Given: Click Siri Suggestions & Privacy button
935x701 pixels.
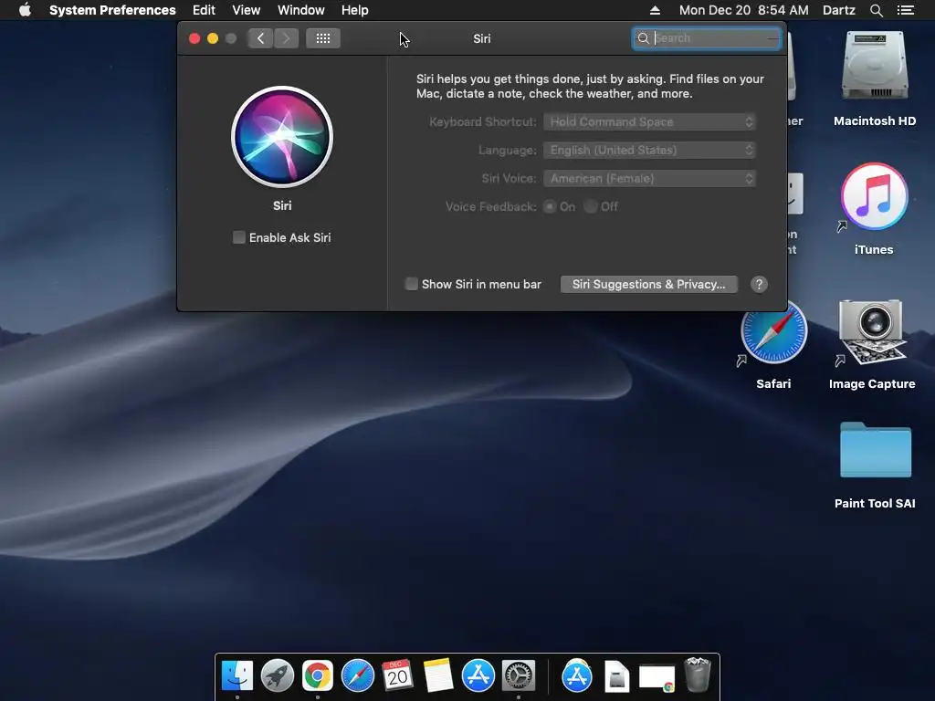Looking at the screenshot, I should [649, 285].
